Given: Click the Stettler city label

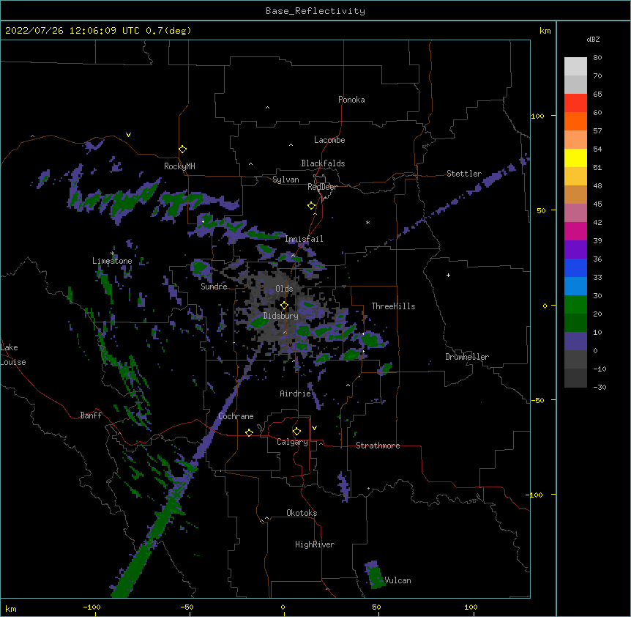Looking at the screenshot, I should 464,174.
